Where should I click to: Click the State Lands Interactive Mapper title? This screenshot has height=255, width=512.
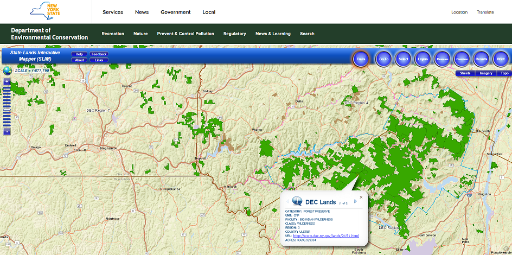(35, 56)
